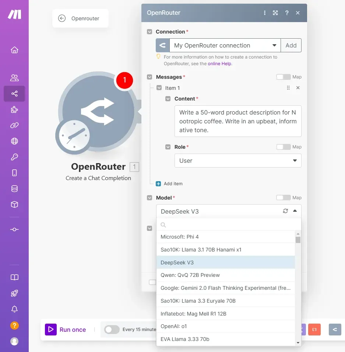Select OpenAI: o1 from the model list
This screenshot has height=352, width=345.
point(226,326)
